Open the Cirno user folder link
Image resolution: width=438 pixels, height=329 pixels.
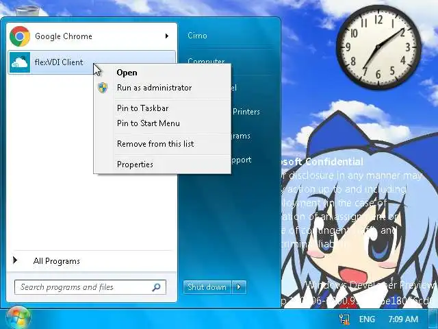pos(197,36)
